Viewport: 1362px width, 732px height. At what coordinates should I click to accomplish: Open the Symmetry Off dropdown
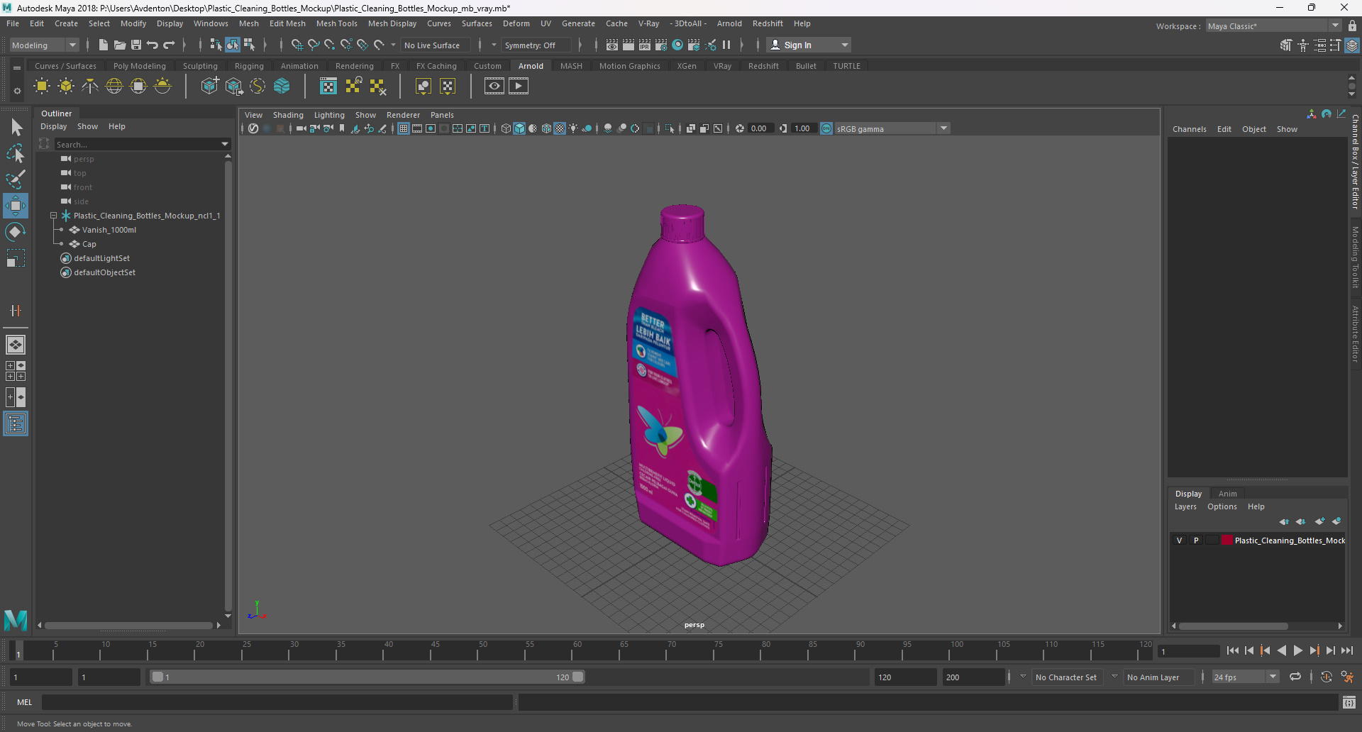pos(537,45)
